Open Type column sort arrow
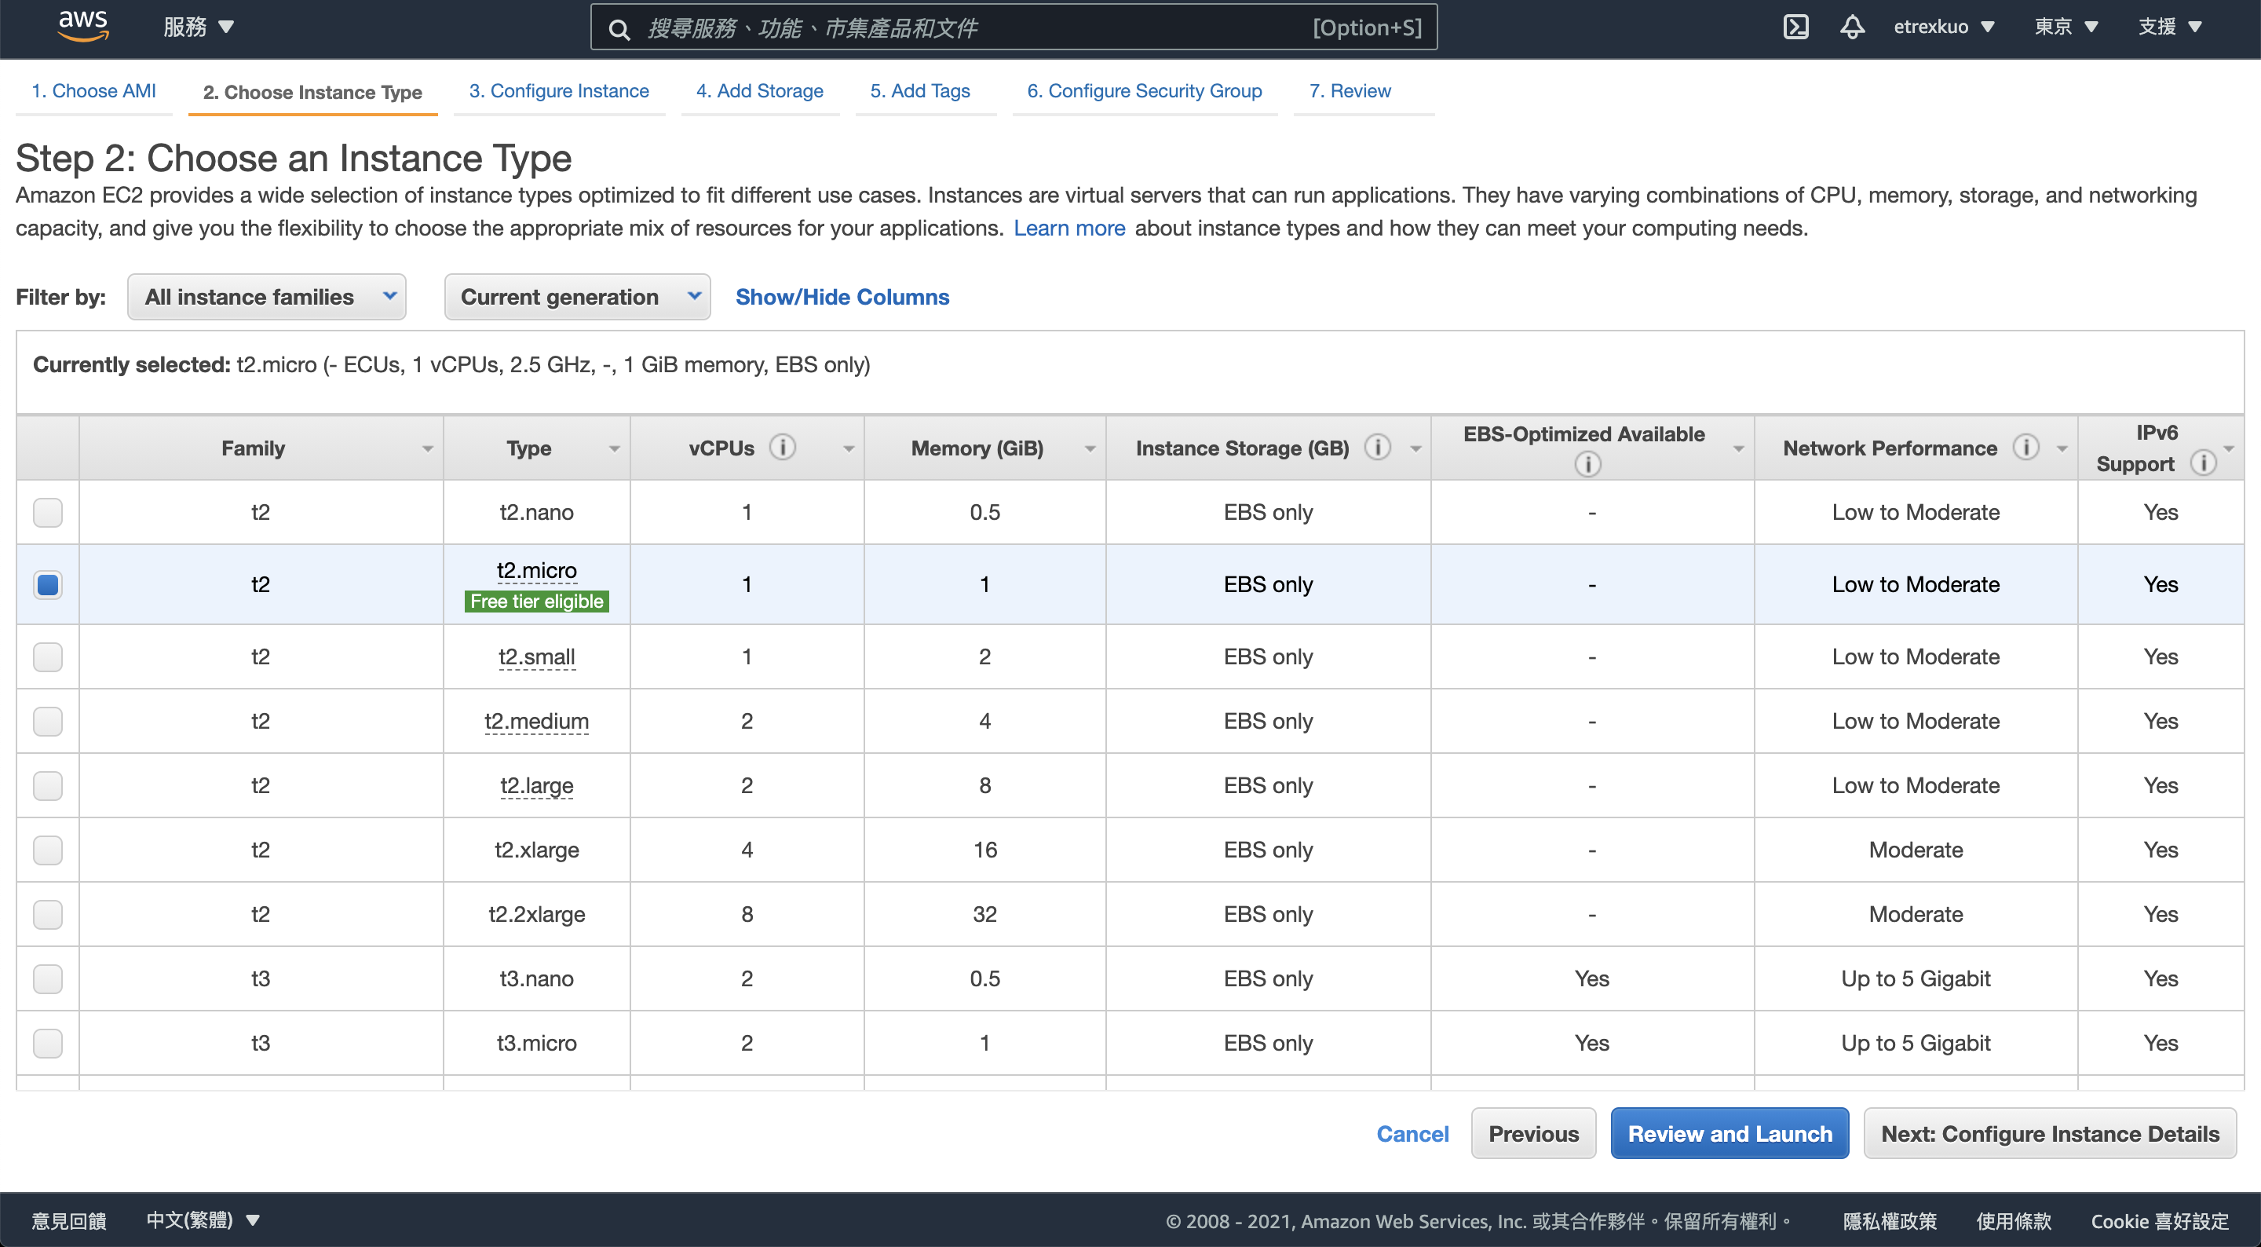The image size is (2261, 1247). tap(615, 448)
